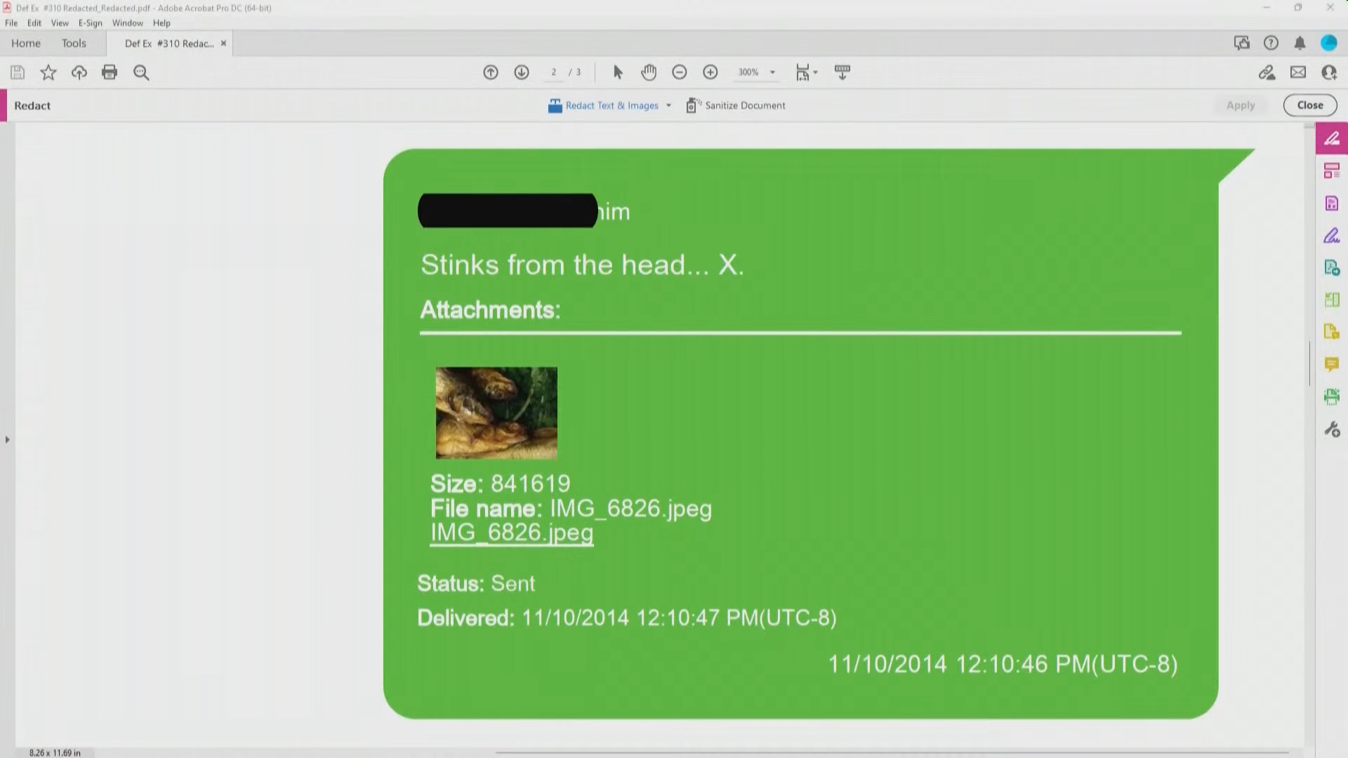Click the 'Status: Sent' text
Viewport: 1348px width, 758px height.
click(476, 584)
